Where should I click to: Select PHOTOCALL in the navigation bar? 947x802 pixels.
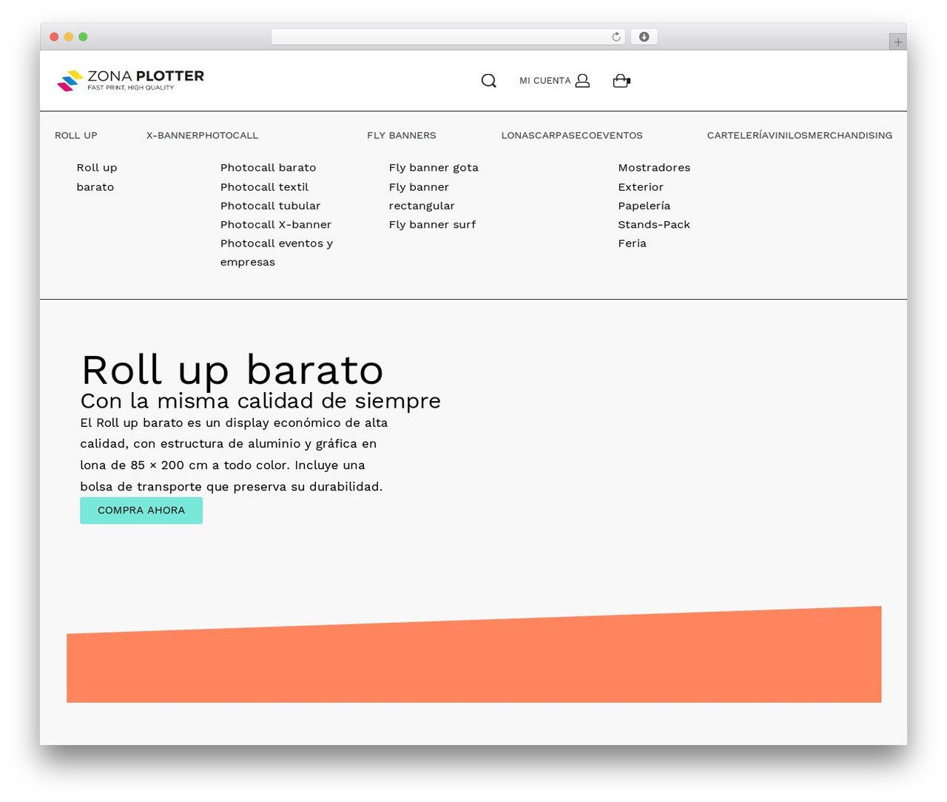point(229,135)
